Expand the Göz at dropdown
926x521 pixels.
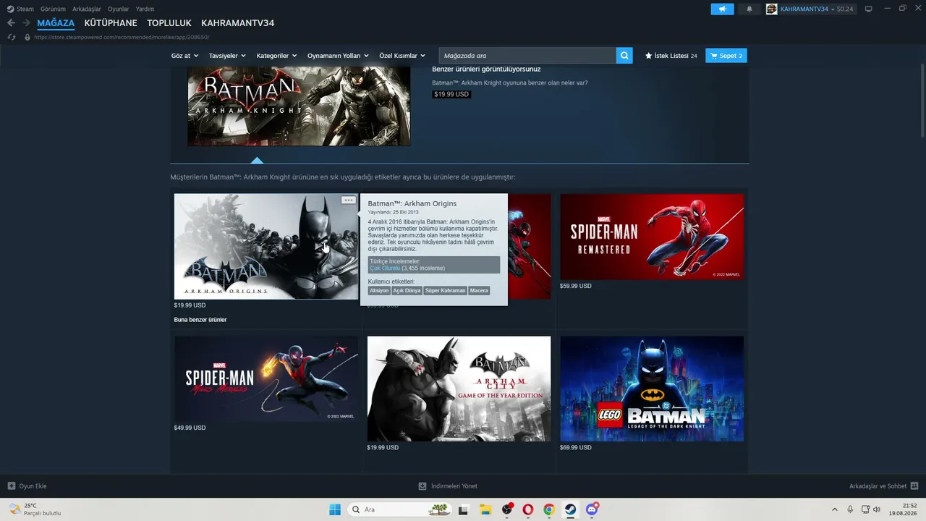[184, 56]
